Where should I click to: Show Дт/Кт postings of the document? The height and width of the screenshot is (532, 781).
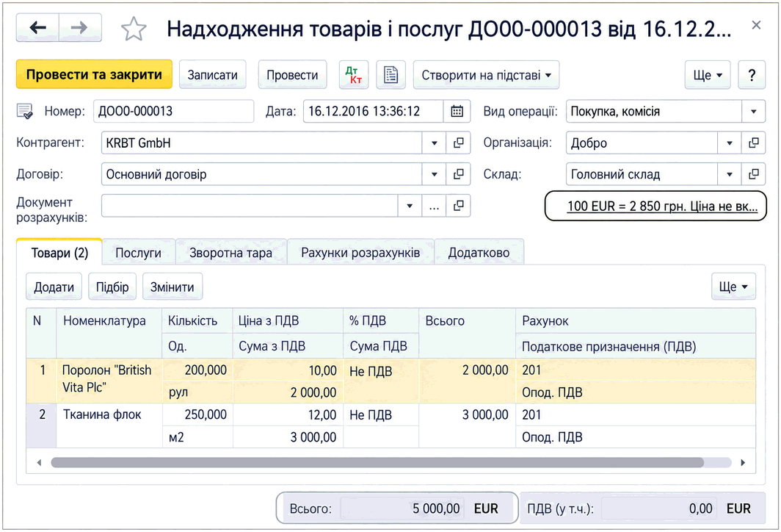click(354, 75)
